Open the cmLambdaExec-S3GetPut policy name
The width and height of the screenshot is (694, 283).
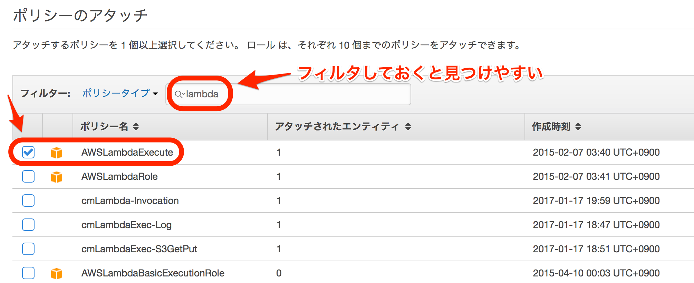tap(139, 249)
